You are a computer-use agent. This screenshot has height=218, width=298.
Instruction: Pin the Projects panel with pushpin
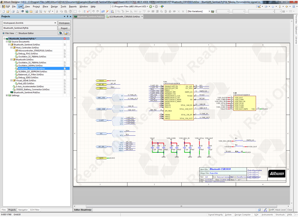[x=67, y=17]
